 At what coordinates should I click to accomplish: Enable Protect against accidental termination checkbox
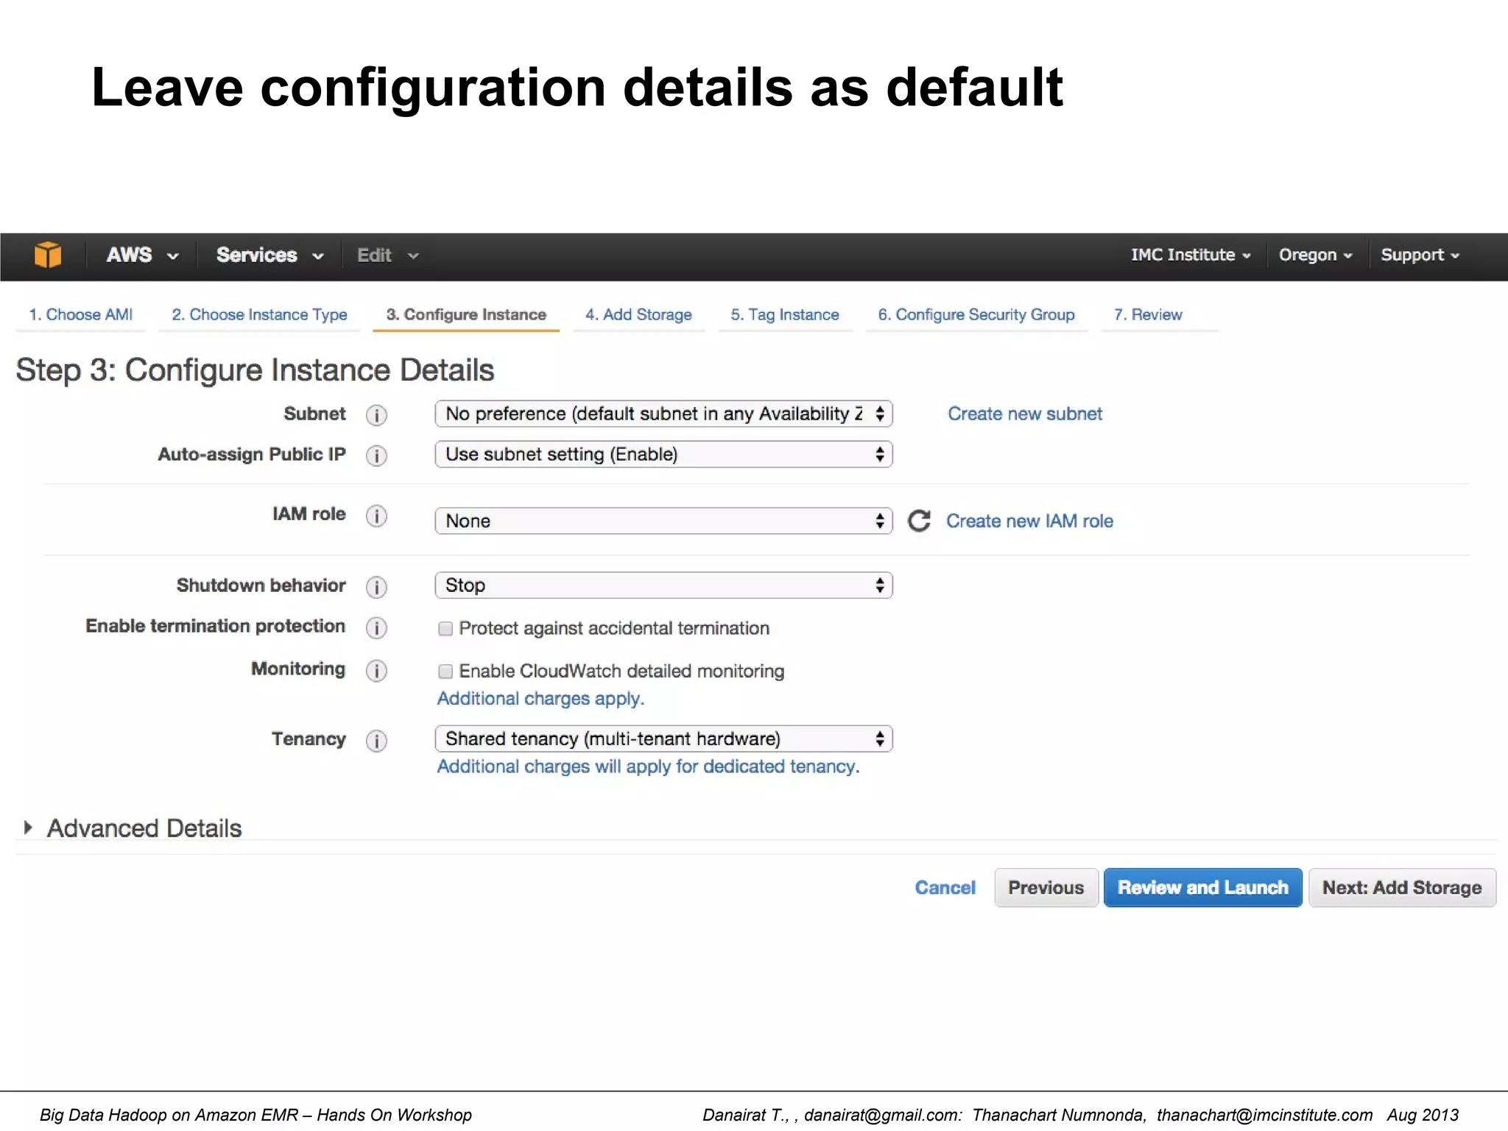[x=445, y=628]
